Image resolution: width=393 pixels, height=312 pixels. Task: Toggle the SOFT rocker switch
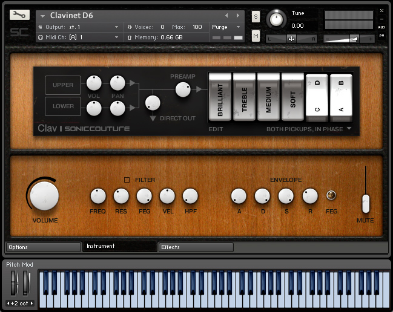click(292, 97)
